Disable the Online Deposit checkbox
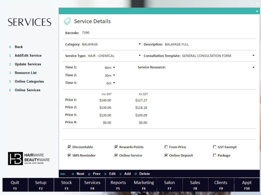 [166, 155]
